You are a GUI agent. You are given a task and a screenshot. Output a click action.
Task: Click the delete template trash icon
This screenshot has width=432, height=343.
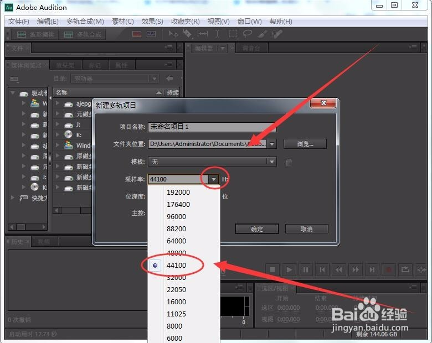click(289, 162)
